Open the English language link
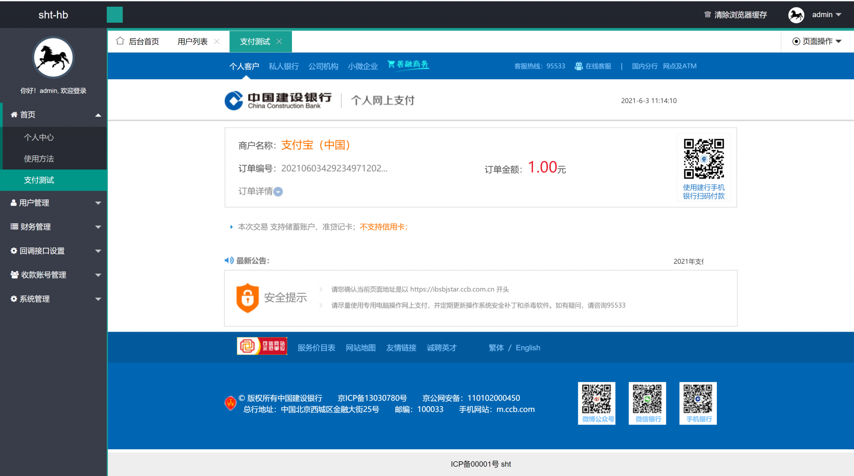This screenshot has height=476, width=854. click(528, 348)
